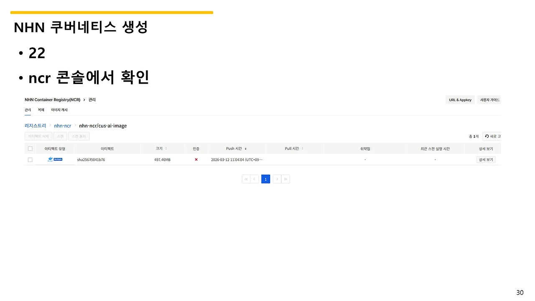
Task: Open the 사용자 가이드 user guide
Action: [489, 99]
